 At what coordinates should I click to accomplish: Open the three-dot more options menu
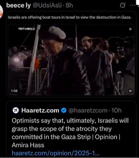click(x=133, y=5)
